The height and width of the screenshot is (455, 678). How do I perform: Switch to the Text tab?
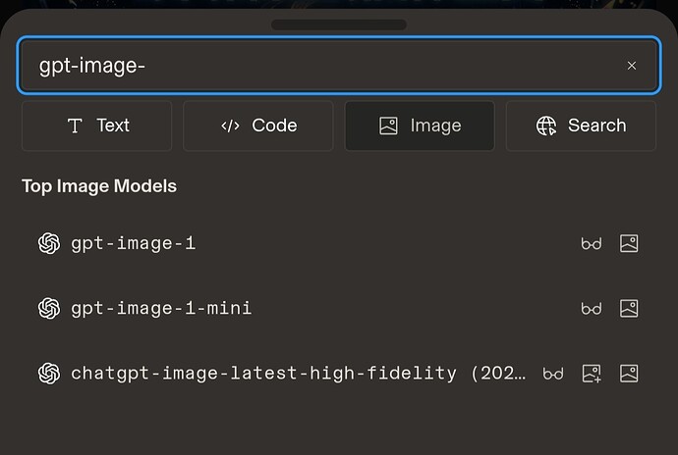(x=97, y=126)
